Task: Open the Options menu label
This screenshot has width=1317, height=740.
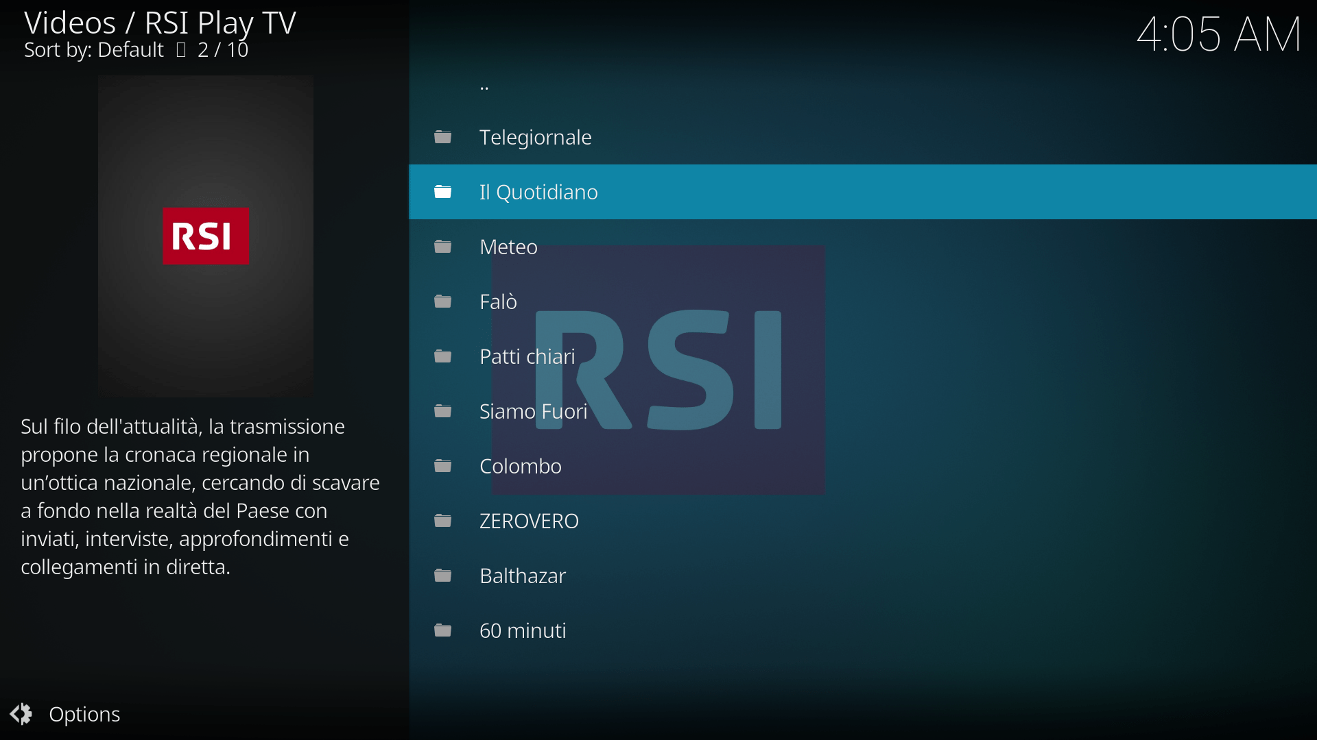Action: click(x=84, y=714)
